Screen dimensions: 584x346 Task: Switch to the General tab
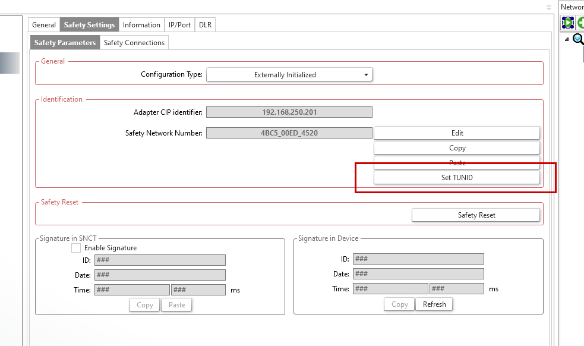point(44,25)
